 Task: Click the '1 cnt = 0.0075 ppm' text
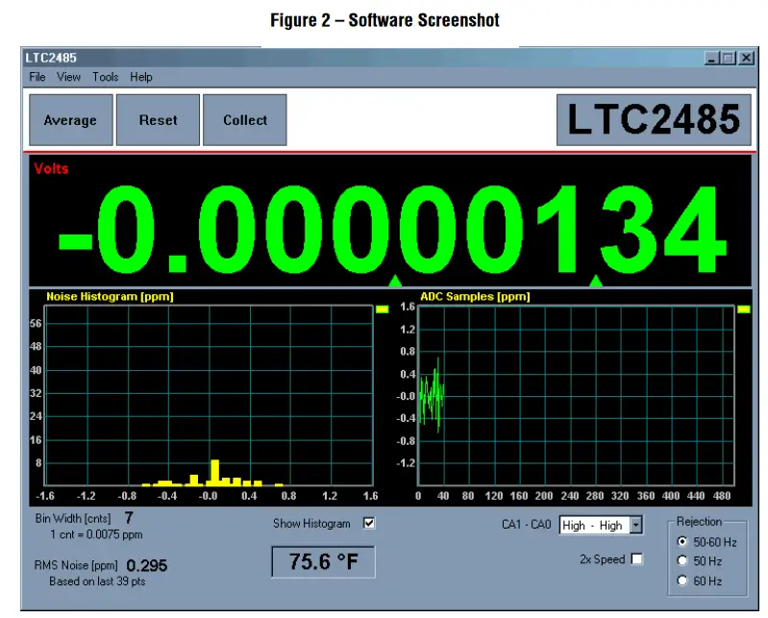96,534
